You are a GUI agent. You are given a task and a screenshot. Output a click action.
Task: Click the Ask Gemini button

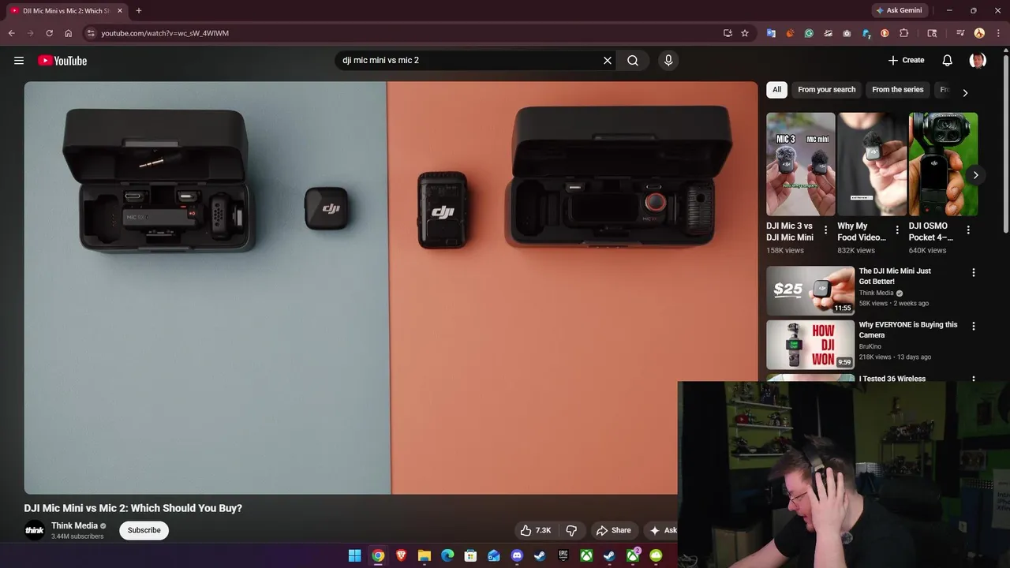(x=899, y=10)
